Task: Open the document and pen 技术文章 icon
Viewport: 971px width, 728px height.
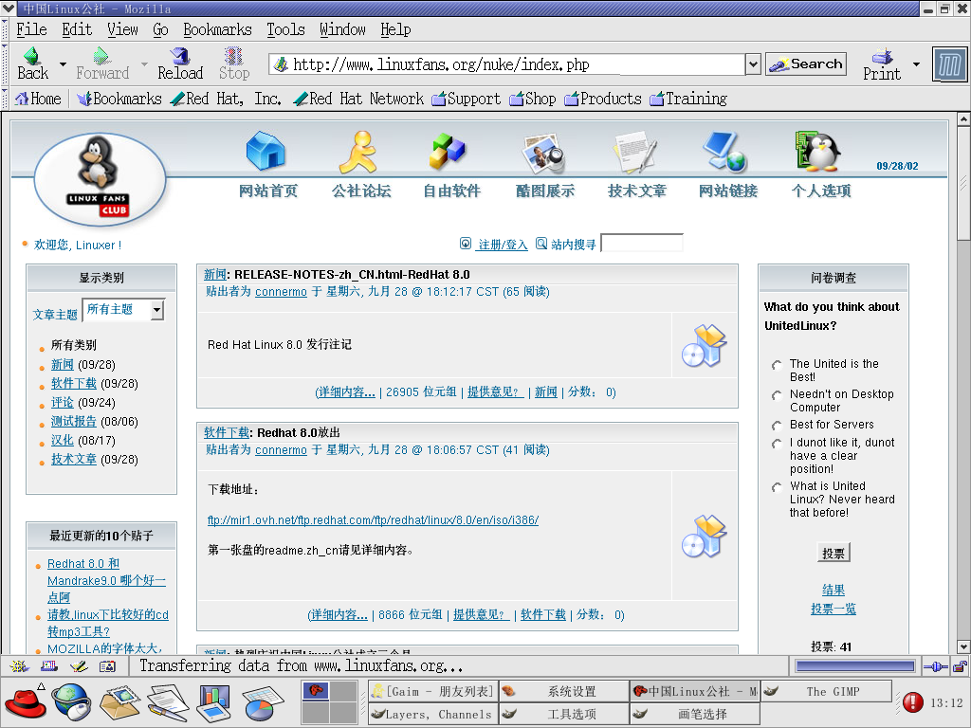Action: [634, 153]
